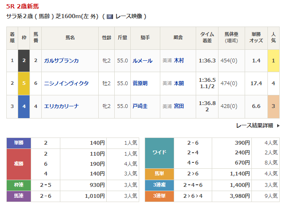Click the yellow frame number 5 box

[24, 84]
